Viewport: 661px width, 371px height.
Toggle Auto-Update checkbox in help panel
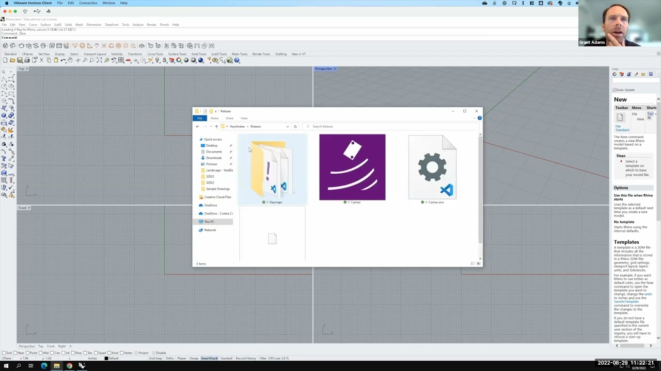615,90
